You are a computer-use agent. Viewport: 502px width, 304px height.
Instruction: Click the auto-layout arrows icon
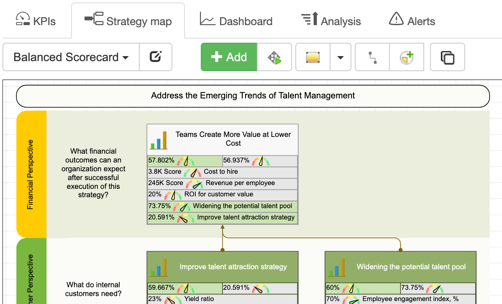click(x=274, y=57)
